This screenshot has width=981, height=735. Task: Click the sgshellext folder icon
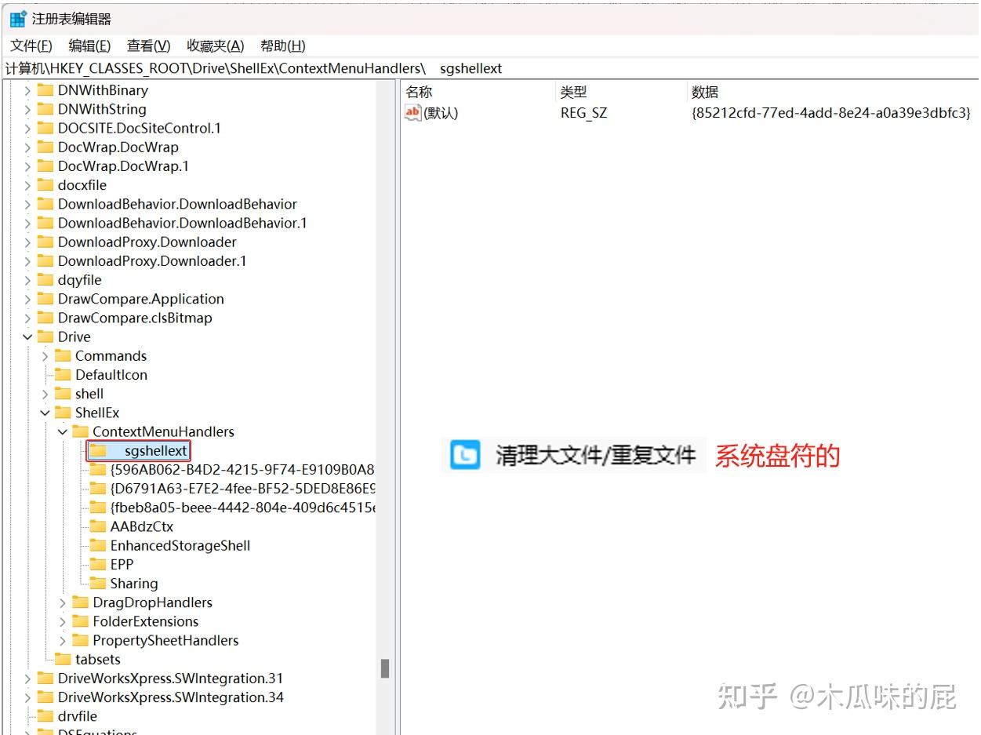coord(98,450)
